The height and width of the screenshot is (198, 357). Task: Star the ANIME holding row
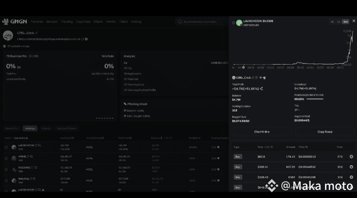[x=6, y=158]
